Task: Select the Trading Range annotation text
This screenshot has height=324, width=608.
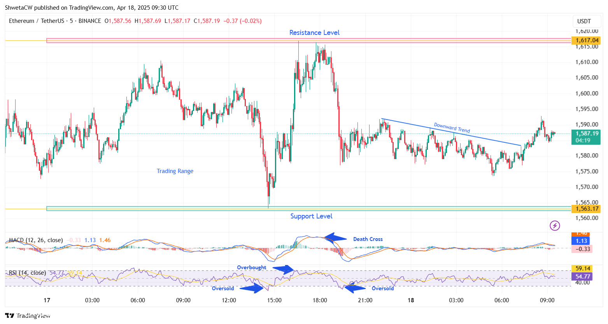Action: coord(175,171)
